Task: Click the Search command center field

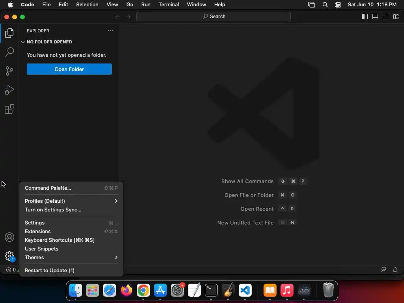Action: (x=213, y=17)
